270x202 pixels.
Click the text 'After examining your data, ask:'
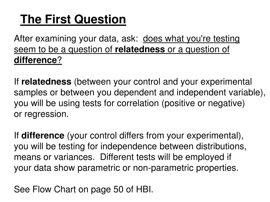click(76, 39)
